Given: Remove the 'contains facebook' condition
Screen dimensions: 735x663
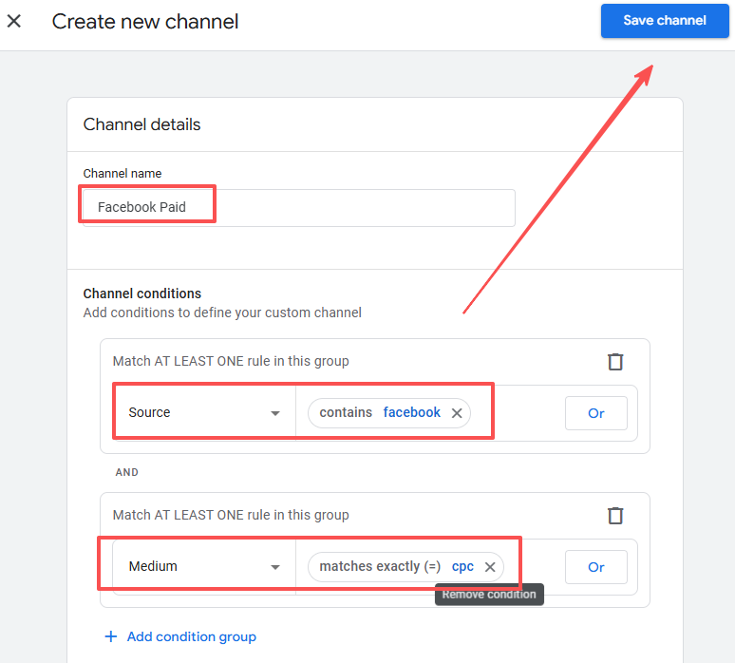Looking at the screenshot, I should (457, 413).
